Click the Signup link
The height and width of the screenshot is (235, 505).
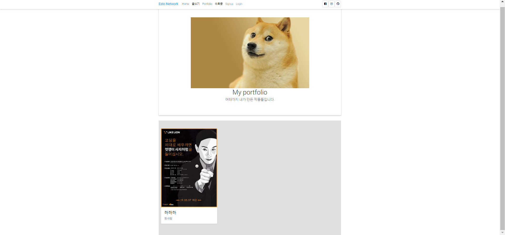pos(229,4)
